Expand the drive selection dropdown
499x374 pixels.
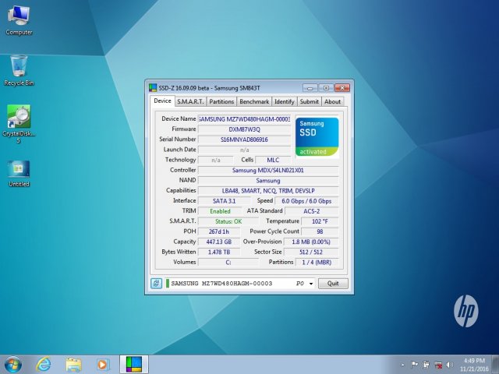(311, 284)
